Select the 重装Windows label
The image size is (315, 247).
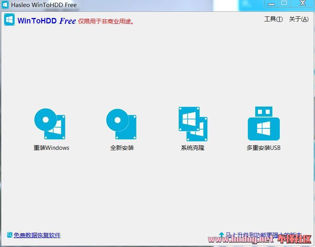pyautogui.click(x=51, y=148)
